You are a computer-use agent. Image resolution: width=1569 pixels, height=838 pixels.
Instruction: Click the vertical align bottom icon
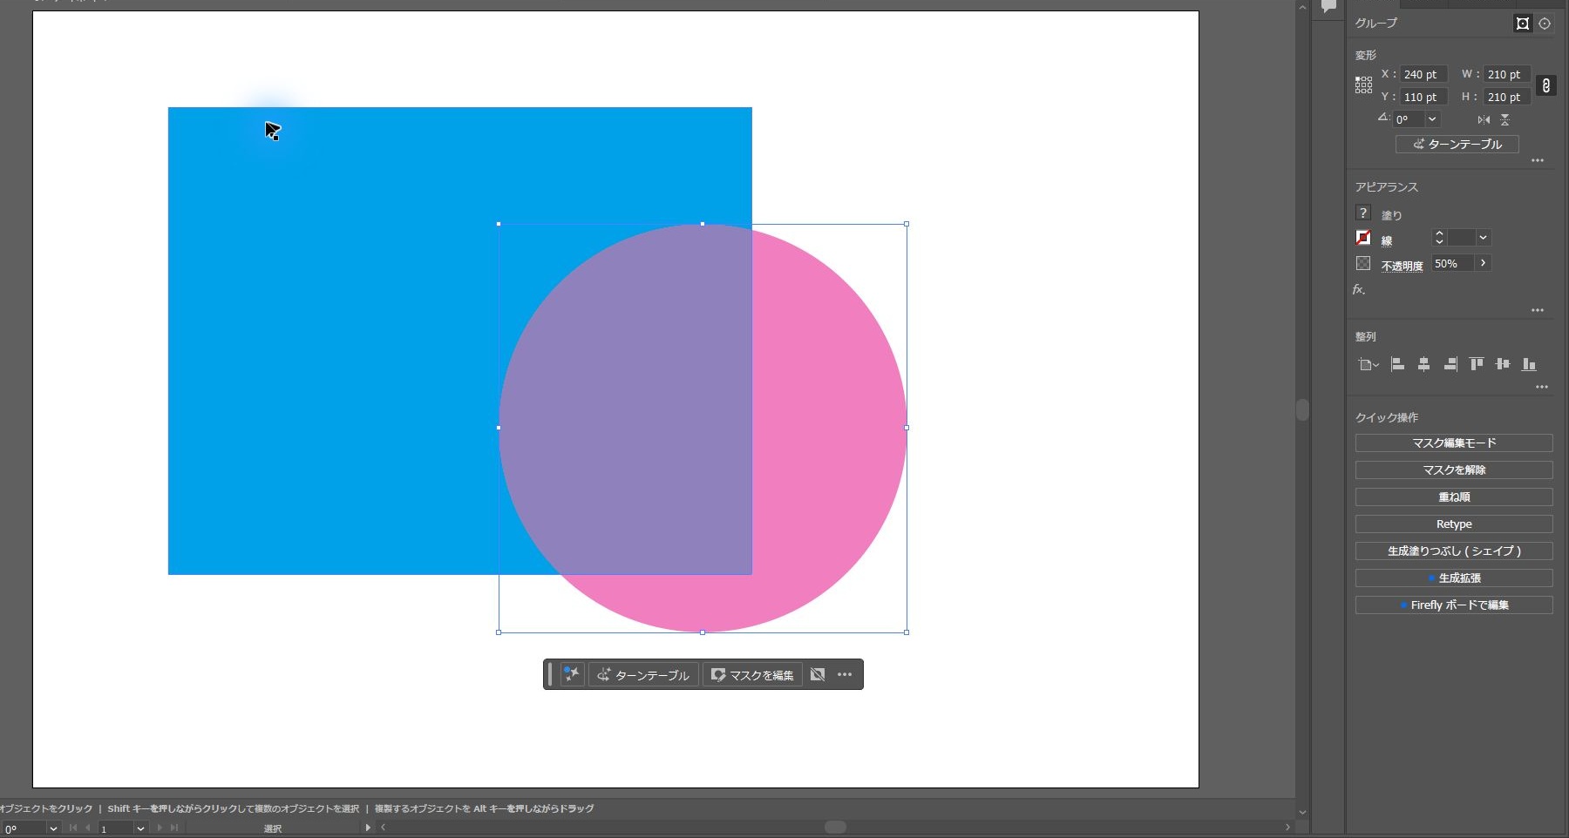(x=1529, y=364)
